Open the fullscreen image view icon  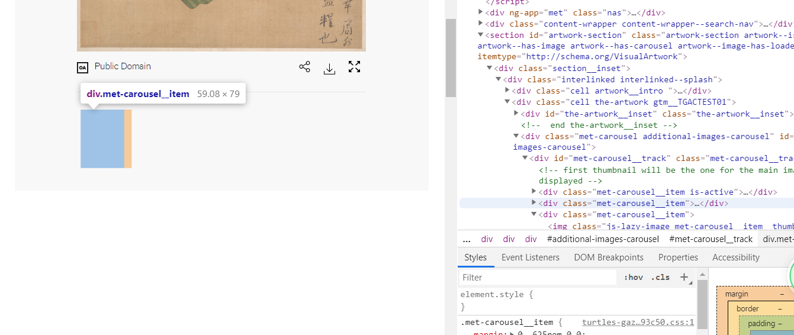[x=354, y=67]
